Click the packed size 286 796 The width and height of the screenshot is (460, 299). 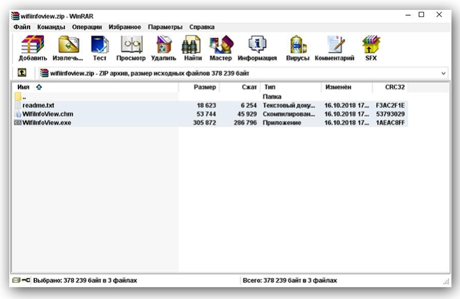coord(245,123)
